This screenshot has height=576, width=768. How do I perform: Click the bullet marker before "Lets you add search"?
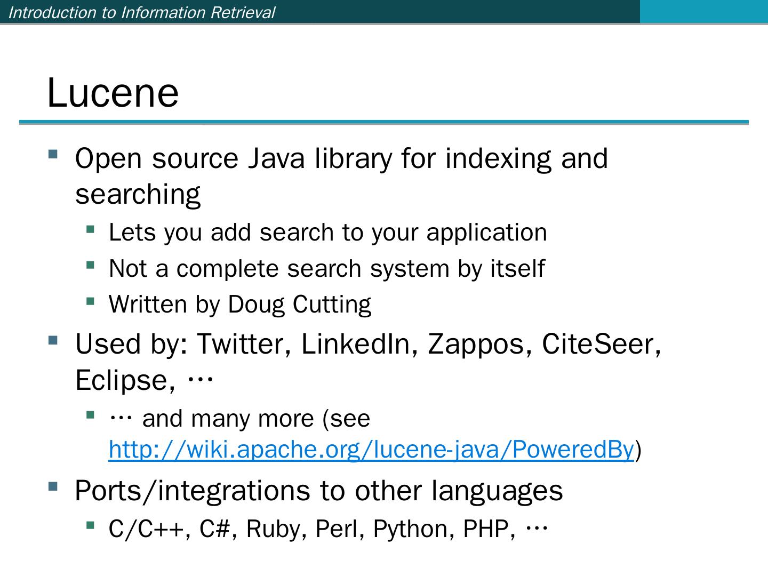90,229
